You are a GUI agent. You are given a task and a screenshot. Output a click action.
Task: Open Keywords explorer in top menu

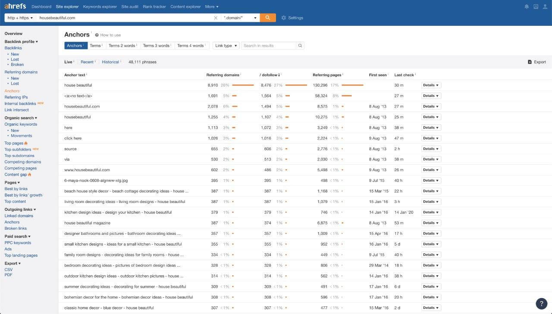(x=100, y=6)
